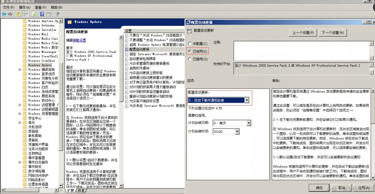The height and width of the screenshot is (194, 375).
Task: Select the 已启用(E) radio button
Action: coord(190,51)
